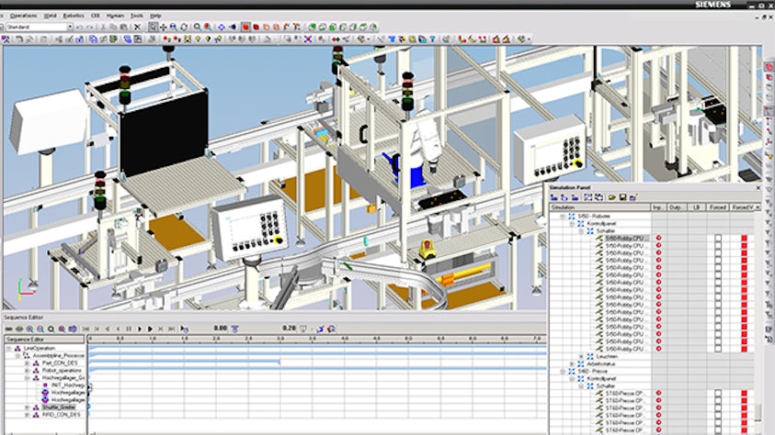Viewport: 775px width, 435px height.
Task: Select the Shuttle_Greifer operation row
Action: click(x=59, y=407)
